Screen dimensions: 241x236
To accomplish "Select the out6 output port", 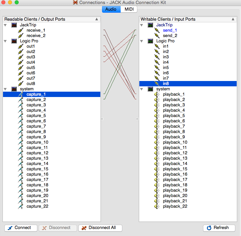I will click(31, 73).
